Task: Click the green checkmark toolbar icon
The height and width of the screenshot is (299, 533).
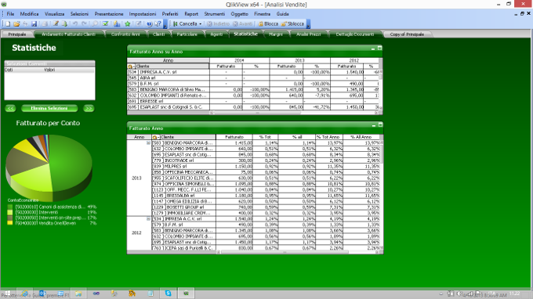Action: tap(105, 23)
